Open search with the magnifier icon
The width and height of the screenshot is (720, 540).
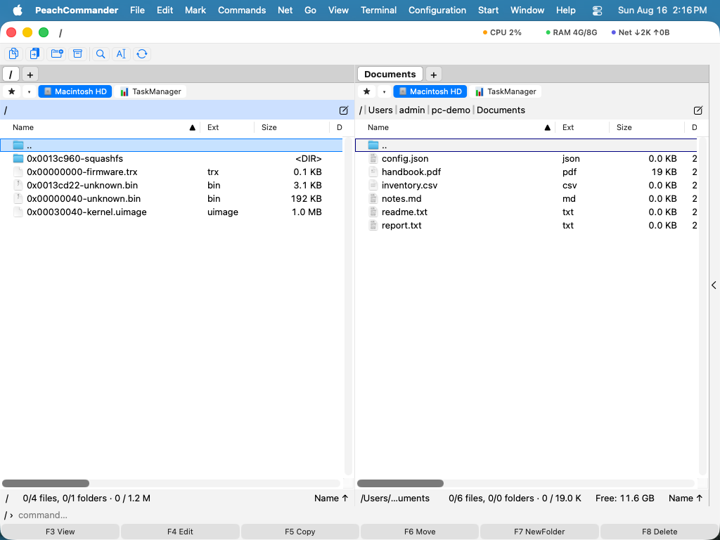coord(100,53)
